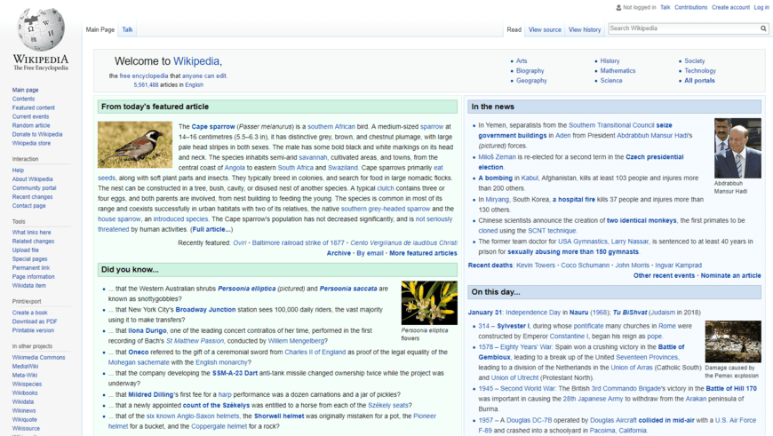Image resolution: width=773 pixels, height=436 pixels.
Task: Open What links here tool
Action: pyautogui.click(x=32, y=233)
